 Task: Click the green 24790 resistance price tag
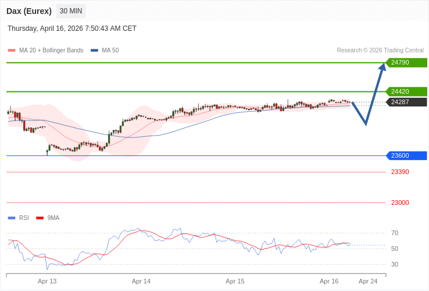[x=406, y=62]
